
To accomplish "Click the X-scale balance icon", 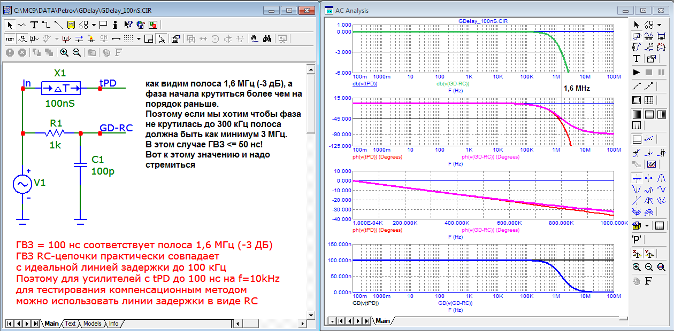I will (x=635, y=253).
